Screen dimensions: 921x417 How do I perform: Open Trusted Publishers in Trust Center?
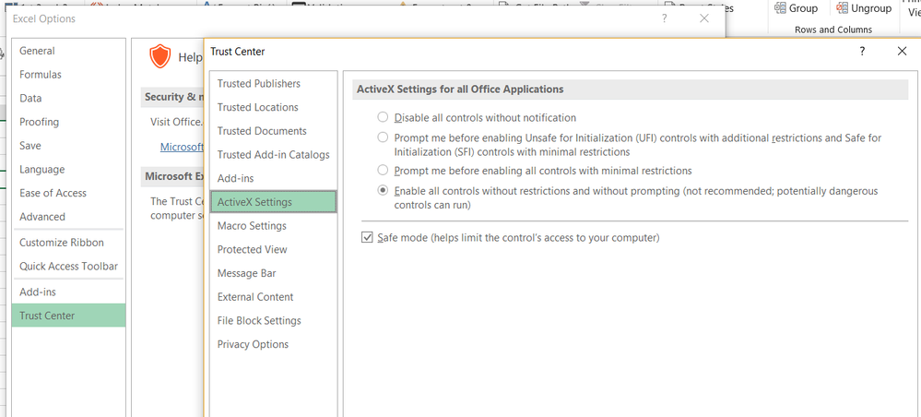(x=273, y=84)
